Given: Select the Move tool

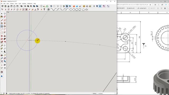Looking at the screenshot, I should tap(2, 36).
